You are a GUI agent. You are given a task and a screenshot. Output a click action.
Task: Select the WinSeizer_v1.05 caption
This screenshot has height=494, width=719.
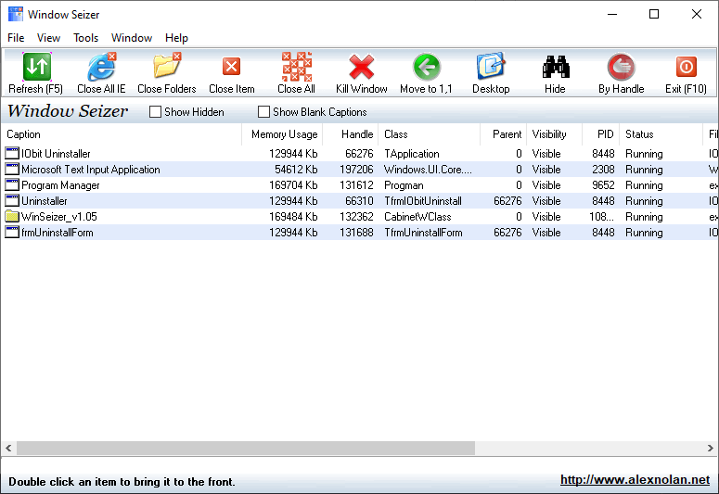pyautogui.click(x=59, y=217)
